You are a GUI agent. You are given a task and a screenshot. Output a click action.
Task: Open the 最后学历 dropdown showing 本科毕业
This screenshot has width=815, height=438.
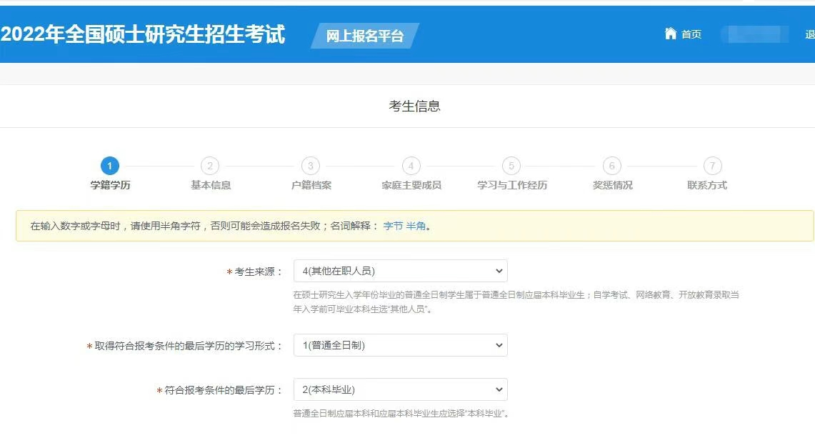point(400,389)
